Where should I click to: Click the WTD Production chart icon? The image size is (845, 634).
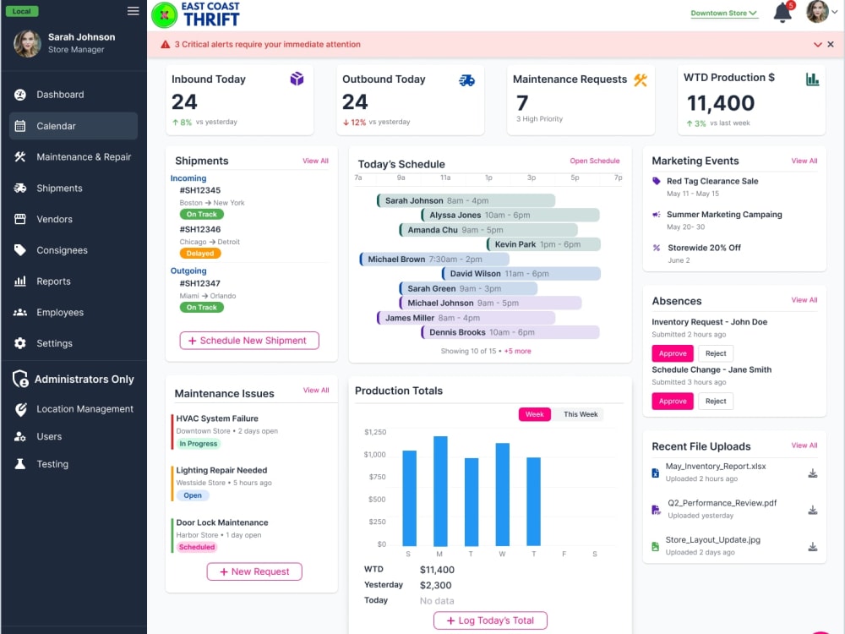[812, 79]
